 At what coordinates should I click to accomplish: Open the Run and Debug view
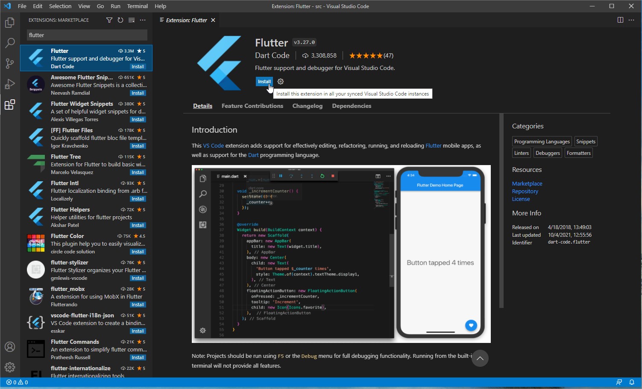[9, 84]
